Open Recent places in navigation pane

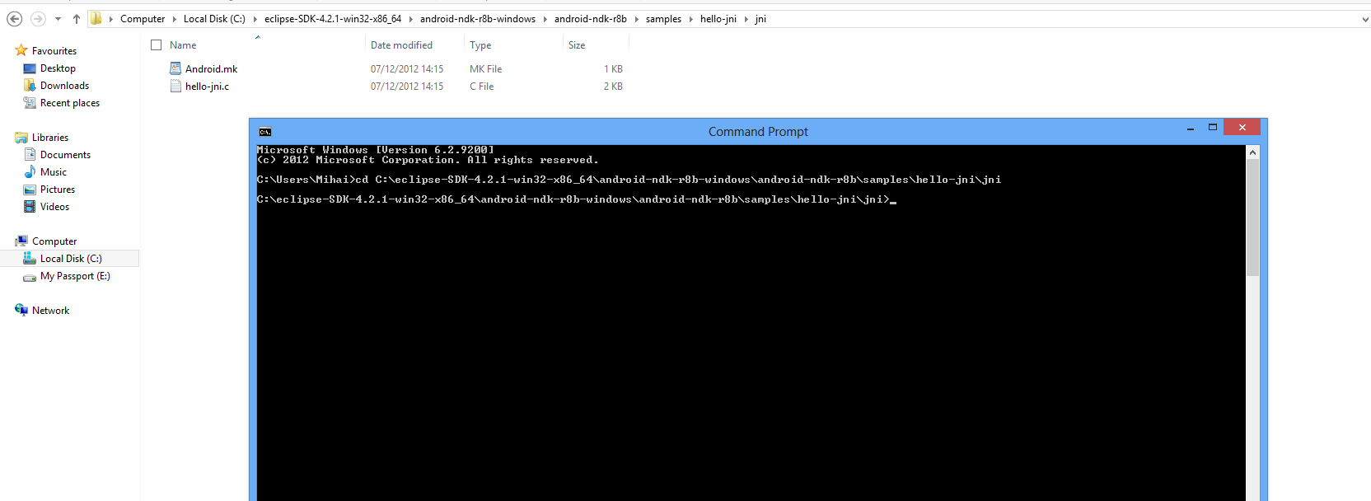pyautogui.click(x=70, y=103)
